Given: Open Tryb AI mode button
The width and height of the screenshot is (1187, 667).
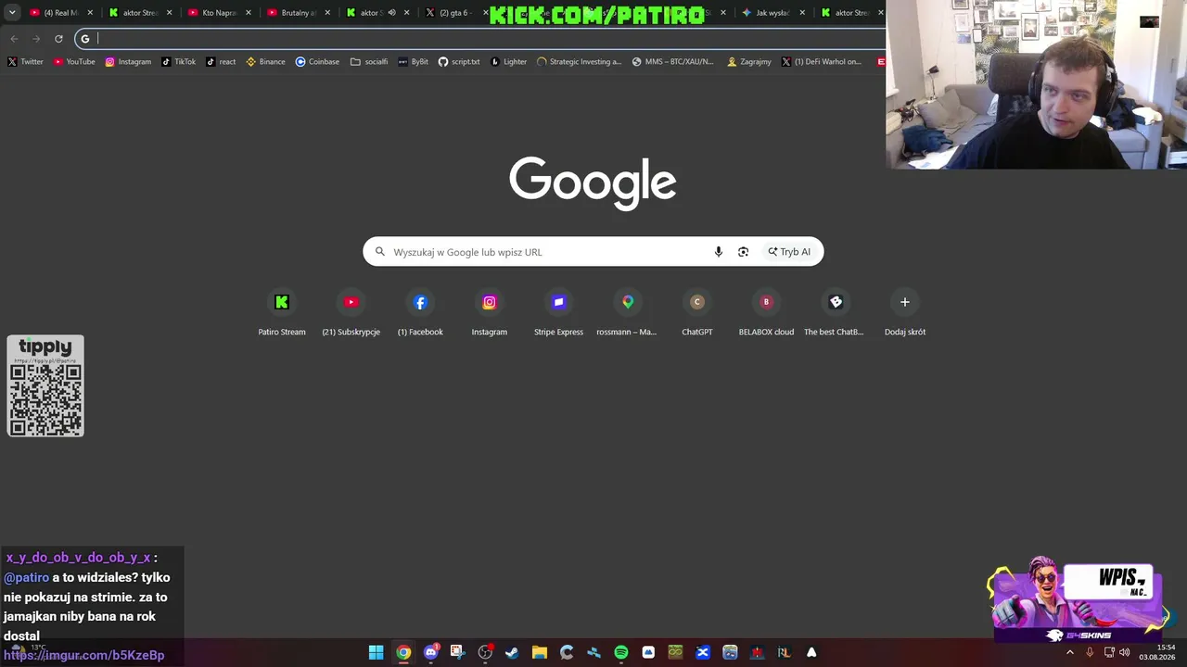Looking at the screenshot, I should pos(789,252).
